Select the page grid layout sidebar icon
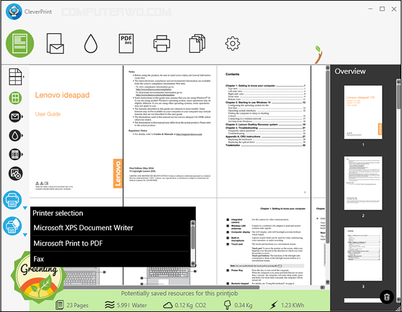Screen dimensions: 402x312 pos(15,77)
